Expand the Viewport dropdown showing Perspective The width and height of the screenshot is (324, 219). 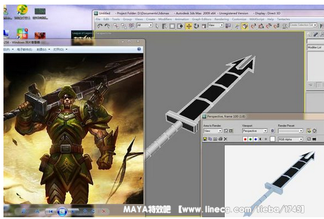(254, 131)
